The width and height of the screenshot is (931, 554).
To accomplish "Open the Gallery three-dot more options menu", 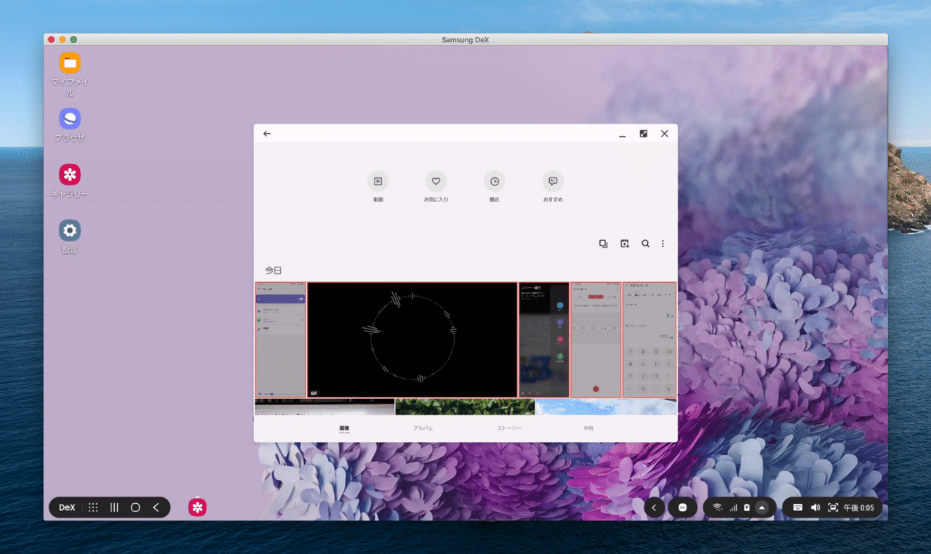I will click(663, 244).
